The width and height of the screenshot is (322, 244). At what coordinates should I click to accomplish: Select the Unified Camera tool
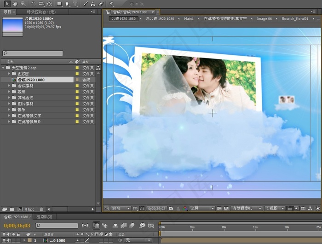coord(41,4)
